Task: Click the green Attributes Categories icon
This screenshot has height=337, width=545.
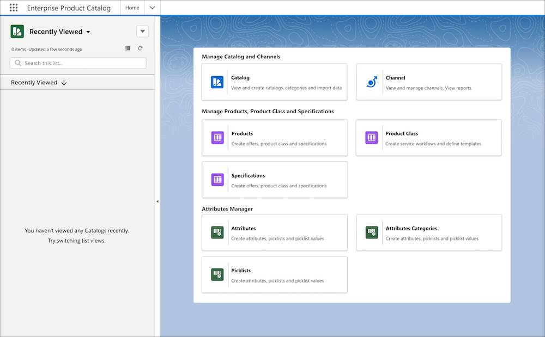Action: 372,232
